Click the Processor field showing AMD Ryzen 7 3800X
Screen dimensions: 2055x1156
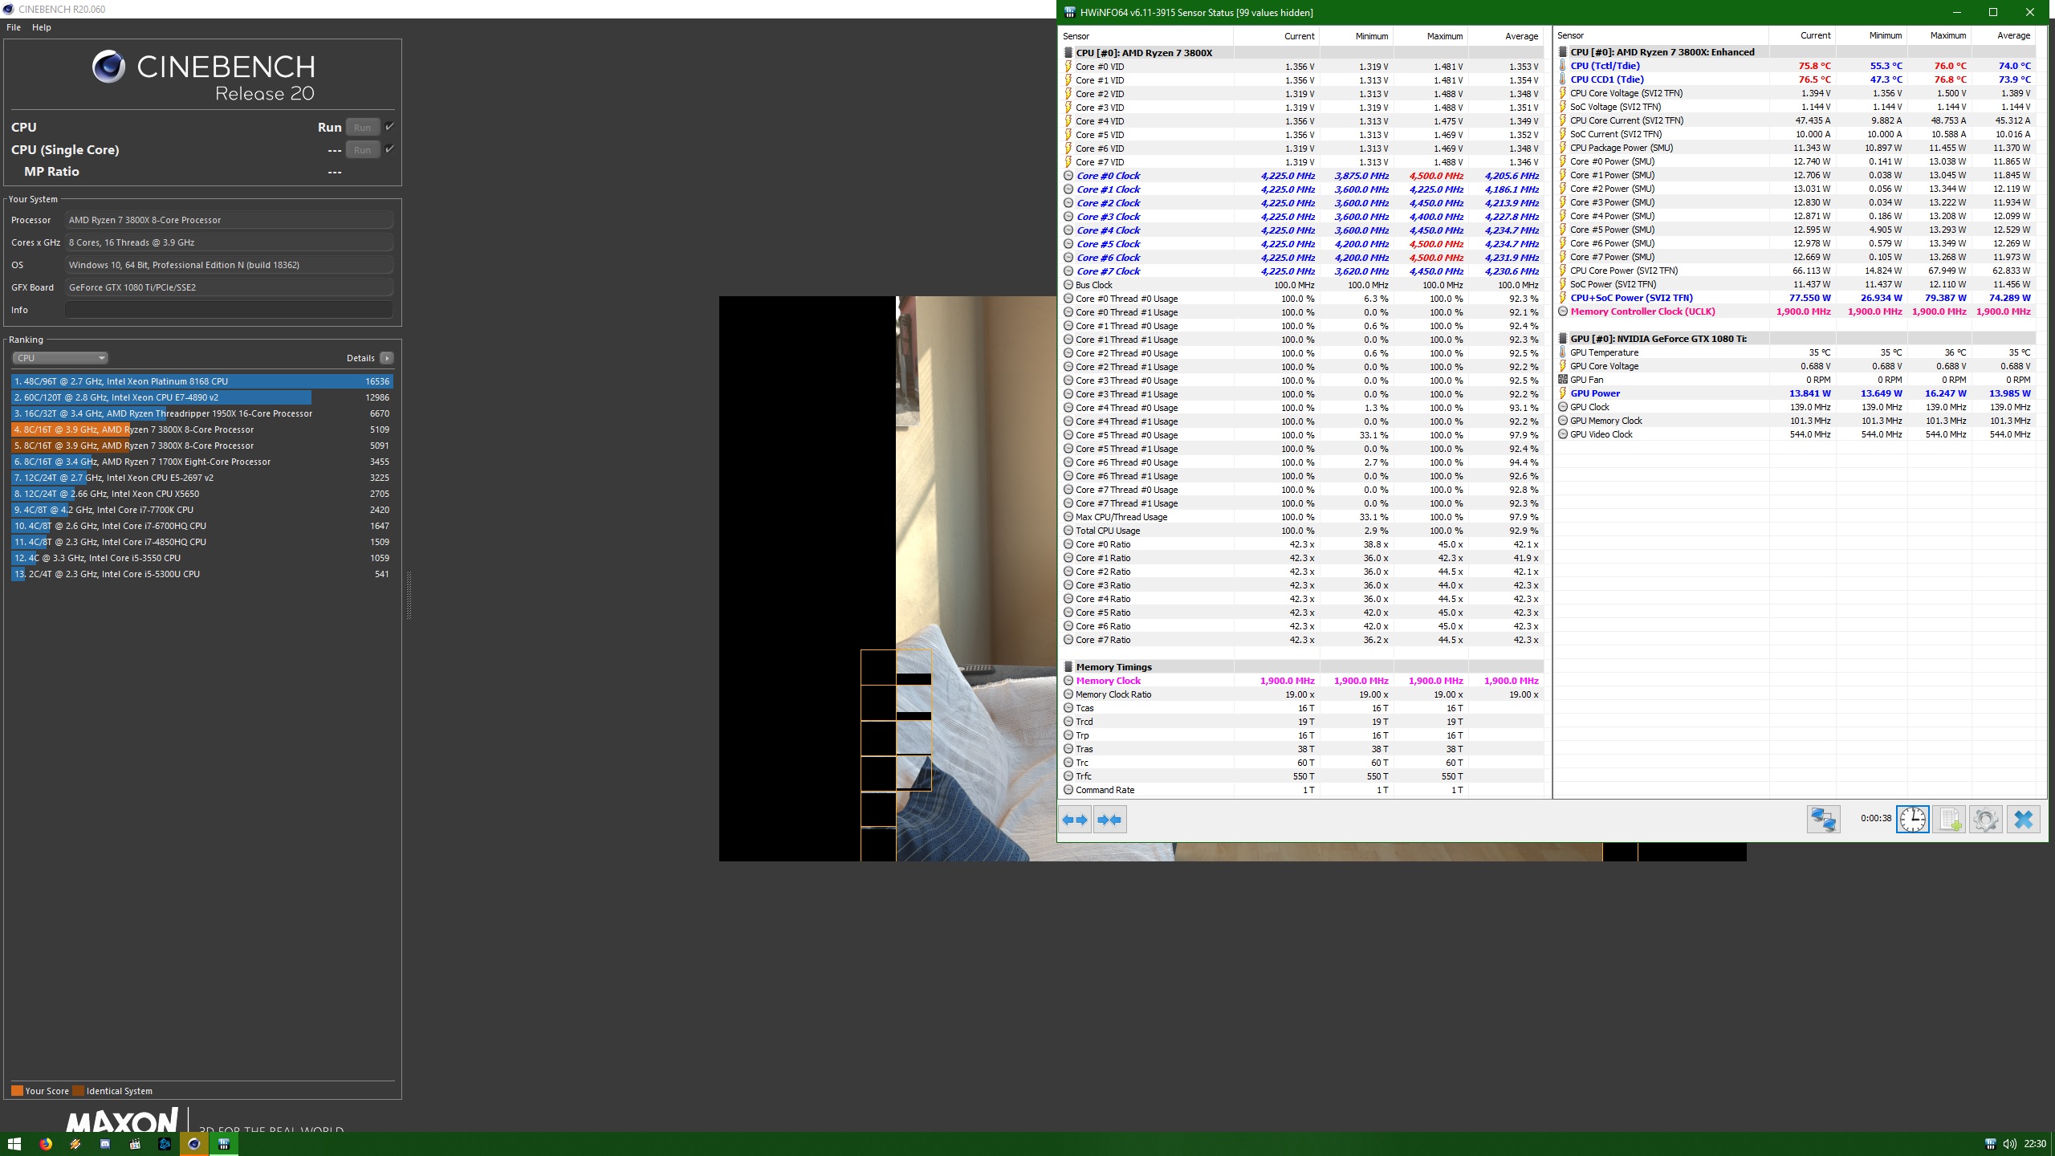pyautogui.click(x=229, y=220)
